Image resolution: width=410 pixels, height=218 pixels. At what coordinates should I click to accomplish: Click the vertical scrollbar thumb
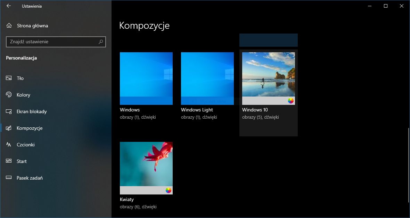409,165
